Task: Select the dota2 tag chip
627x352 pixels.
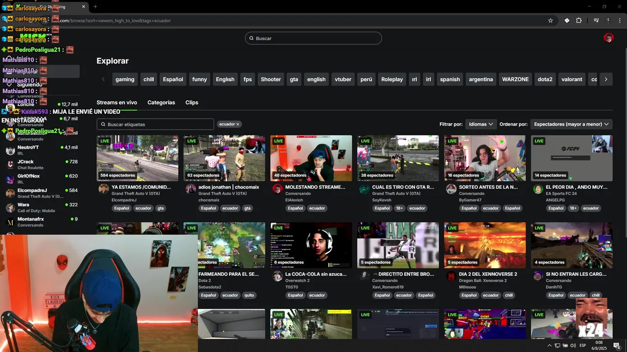Action: 545,79
